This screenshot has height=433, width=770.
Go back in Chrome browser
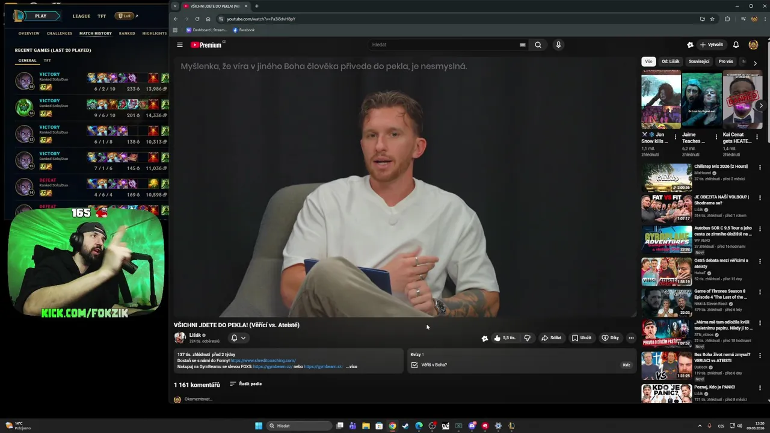(x=176, y=19)
